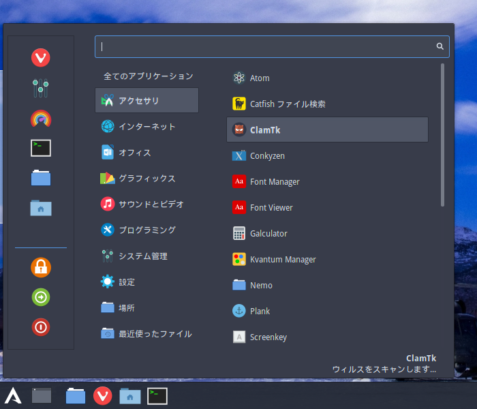
Task: Select the インターネット category
Action: [147, 126]
